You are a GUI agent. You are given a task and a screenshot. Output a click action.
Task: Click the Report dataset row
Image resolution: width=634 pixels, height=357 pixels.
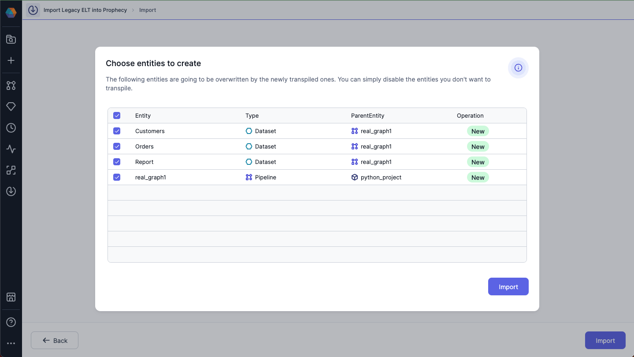click(x=145, y=162)
